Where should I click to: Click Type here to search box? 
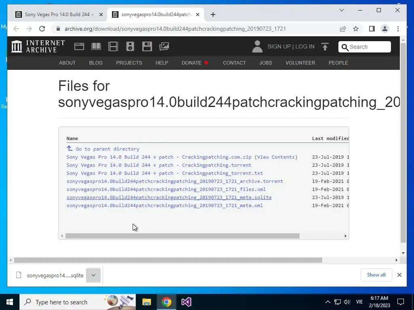[x=78, y=302]
